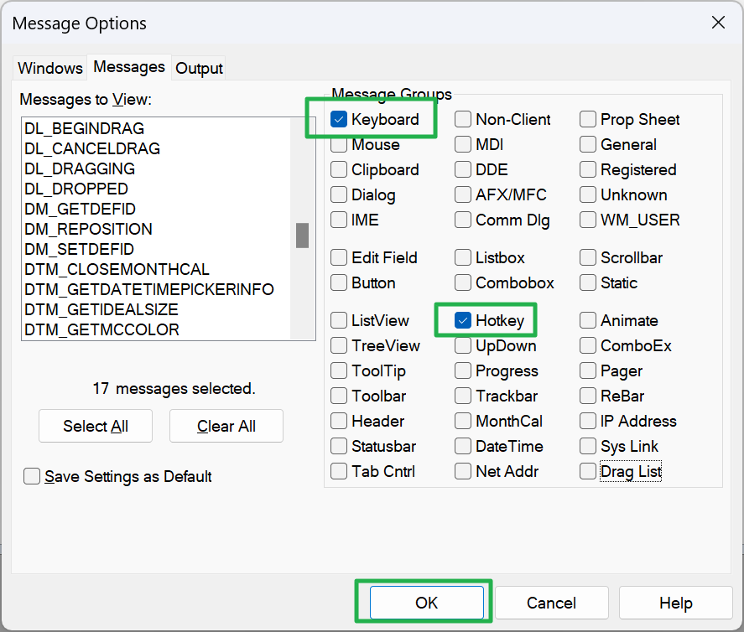Switch to the Windows tab
Image resolution: width=744 pixels, height=632 pixels.
tap(49, 68)
